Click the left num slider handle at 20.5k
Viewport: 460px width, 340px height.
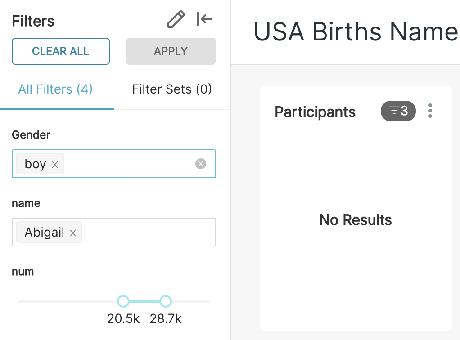[x=123, y=301]
